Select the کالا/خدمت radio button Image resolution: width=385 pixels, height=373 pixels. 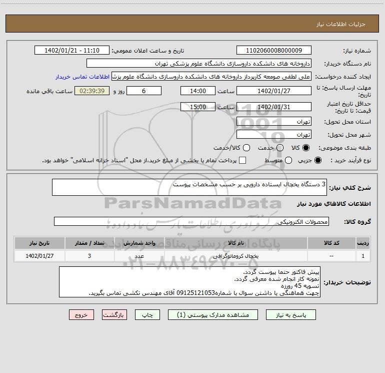click(246, 148)
